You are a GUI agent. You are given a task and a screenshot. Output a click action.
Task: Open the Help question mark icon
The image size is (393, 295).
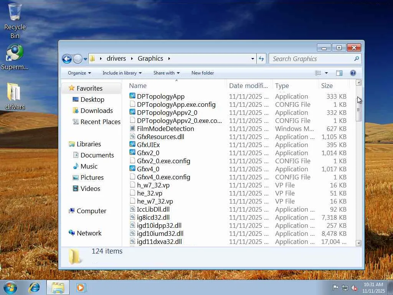353,73
